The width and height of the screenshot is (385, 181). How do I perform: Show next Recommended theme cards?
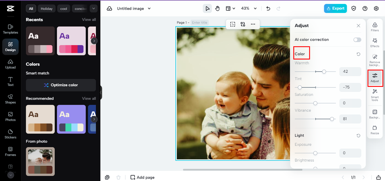click(x=94, y=119)
